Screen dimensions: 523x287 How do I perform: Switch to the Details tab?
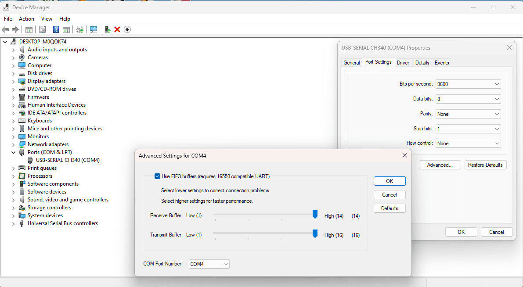(422, 63)
